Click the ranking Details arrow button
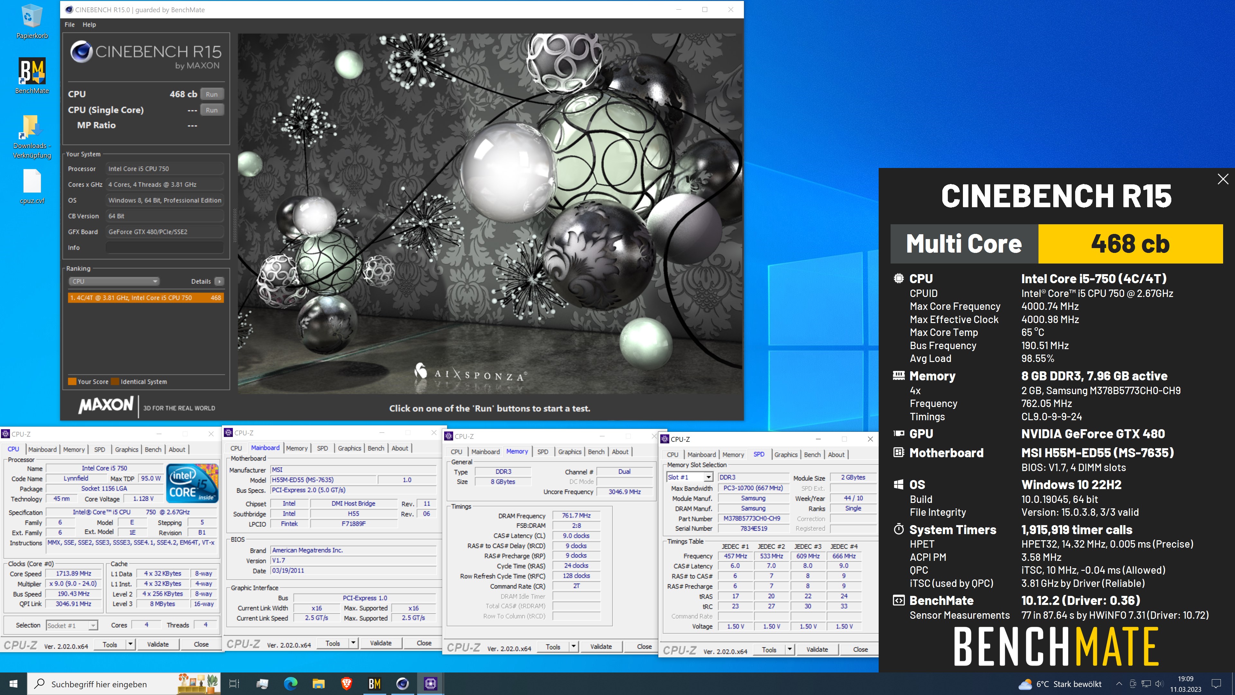The image size is (1235, 695). pos(219,282)
